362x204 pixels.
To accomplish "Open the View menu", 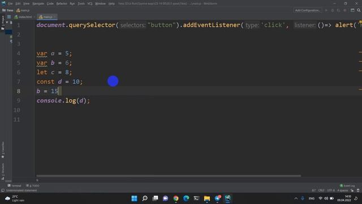I will click(27, 4).
